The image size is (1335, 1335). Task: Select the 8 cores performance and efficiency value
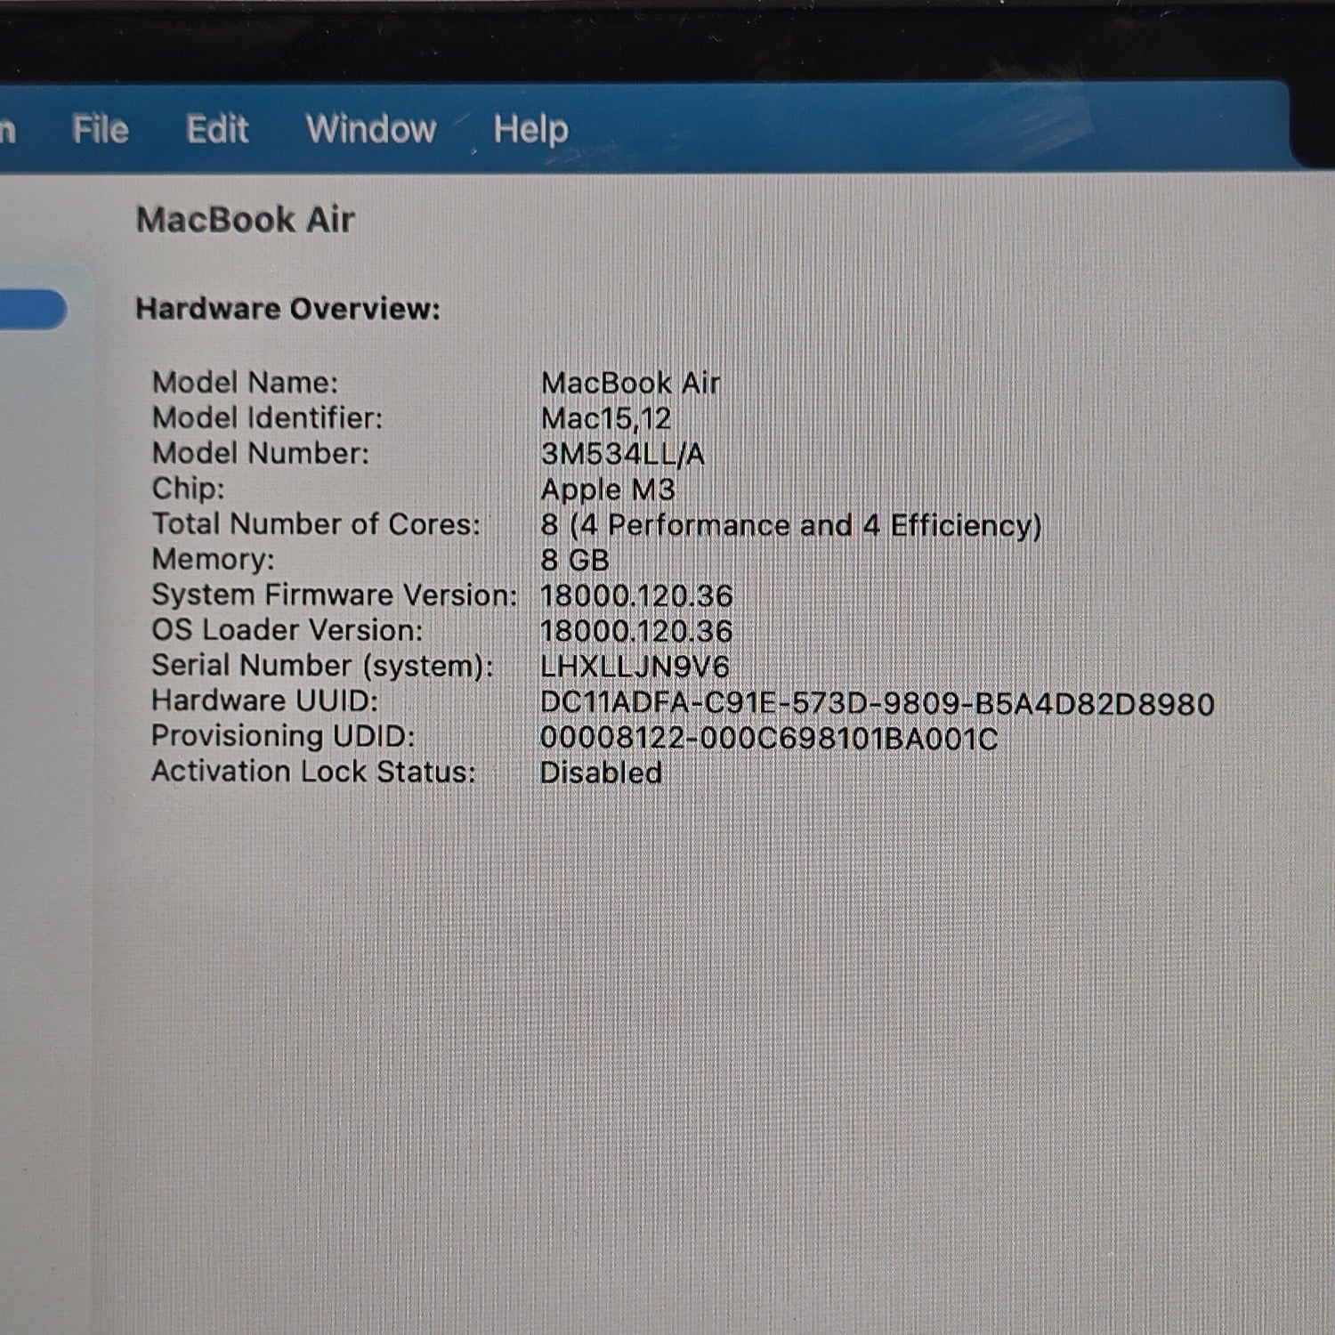coord(791,525)
